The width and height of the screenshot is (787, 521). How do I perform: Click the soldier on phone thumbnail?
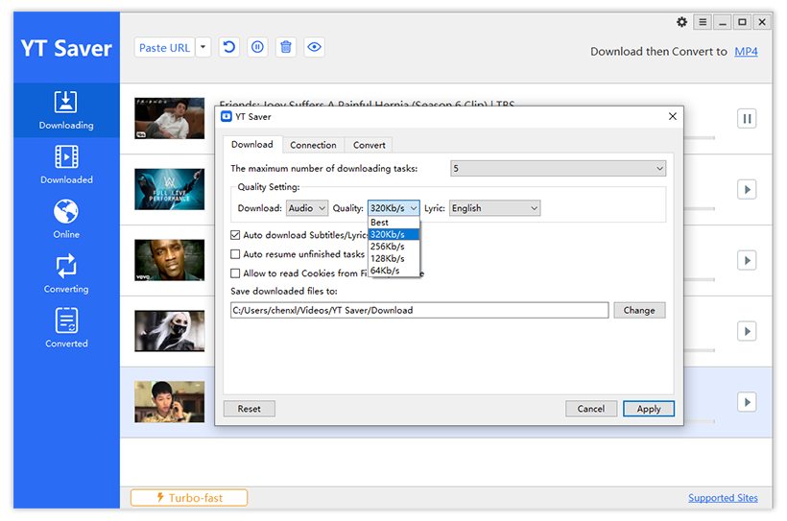pyautogui.click(x=170, y=401)
